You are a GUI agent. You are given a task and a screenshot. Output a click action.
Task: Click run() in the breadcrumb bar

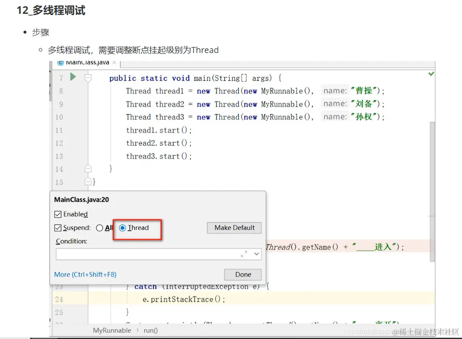(151, 331)
